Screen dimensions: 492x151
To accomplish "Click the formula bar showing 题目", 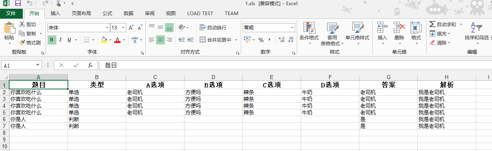I will tap(296, 65).
